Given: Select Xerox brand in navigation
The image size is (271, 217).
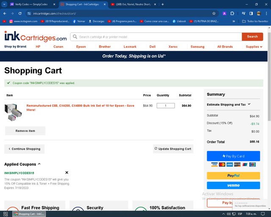Looking at the screenshot, I should pos(173,47).
